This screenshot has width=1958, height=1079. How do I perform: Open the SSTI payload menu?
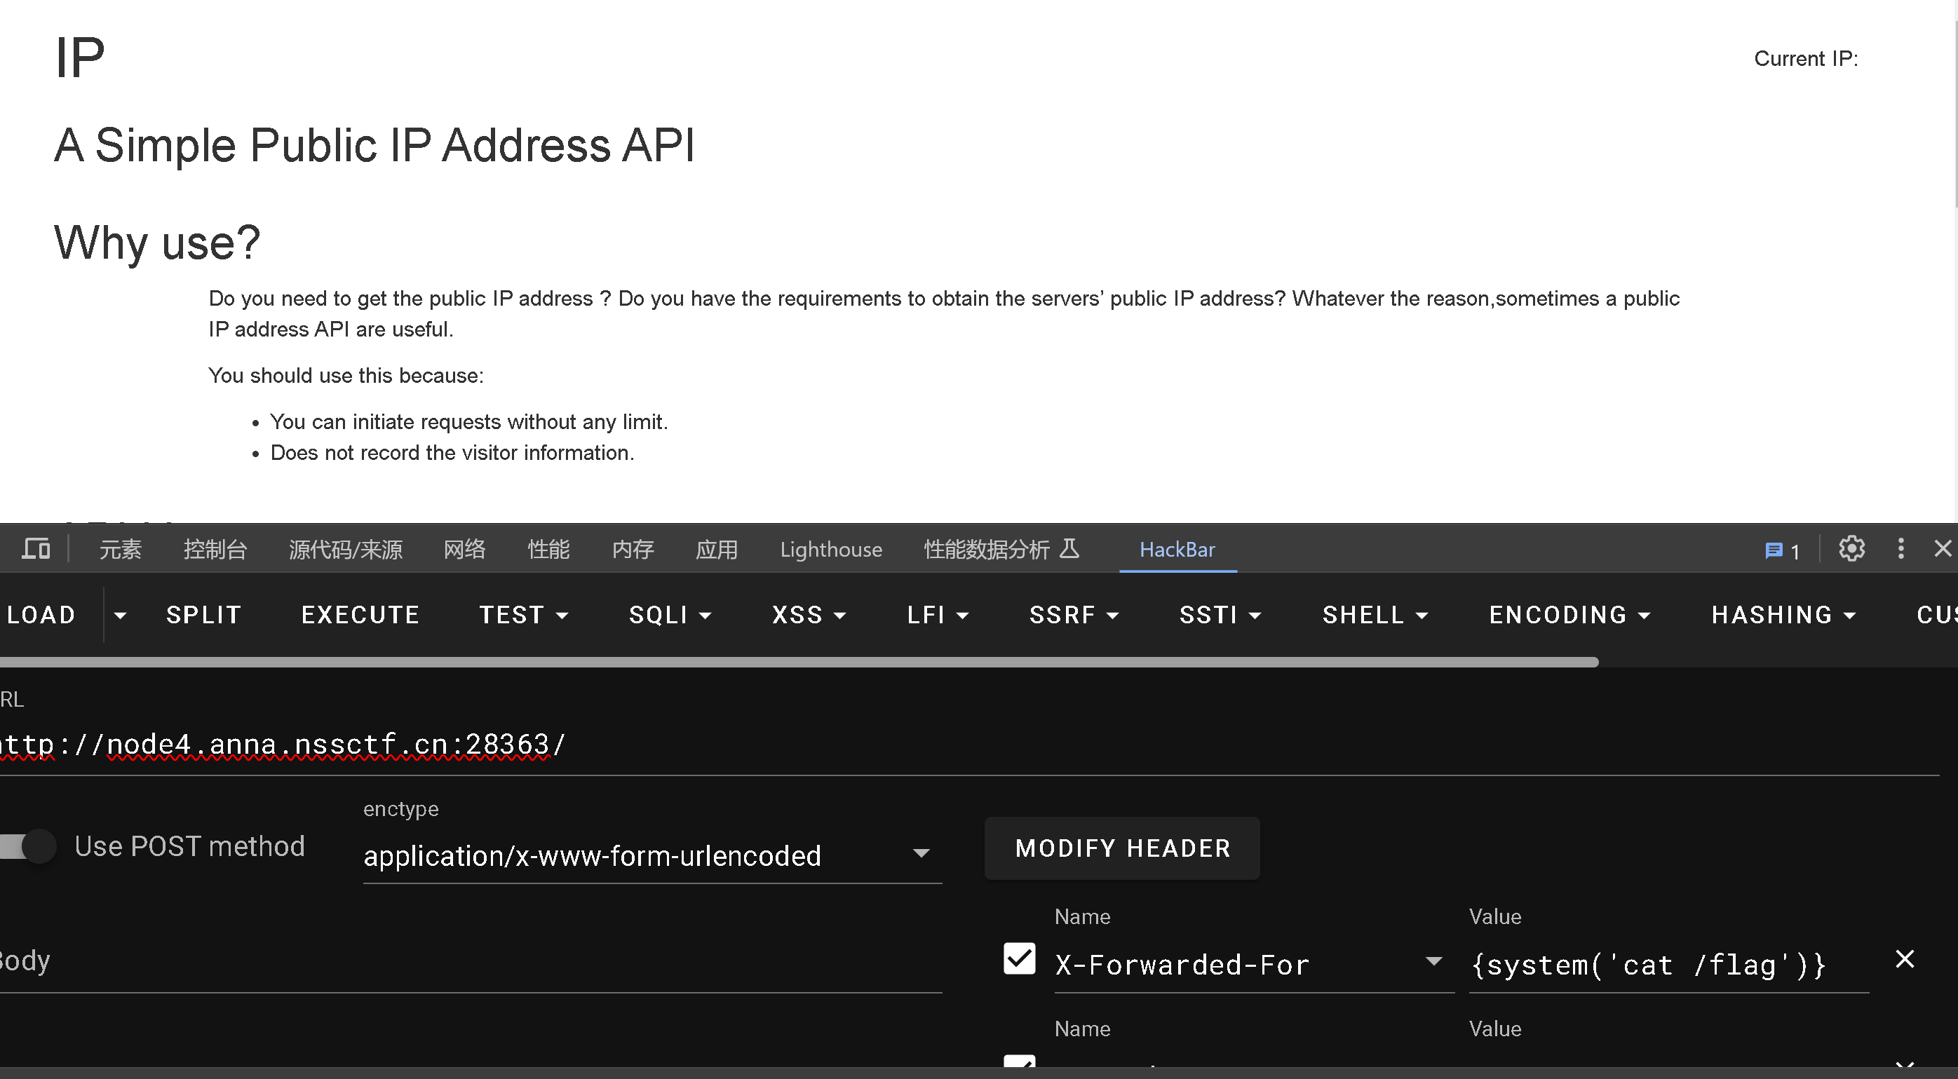[x=1219, y=615]
